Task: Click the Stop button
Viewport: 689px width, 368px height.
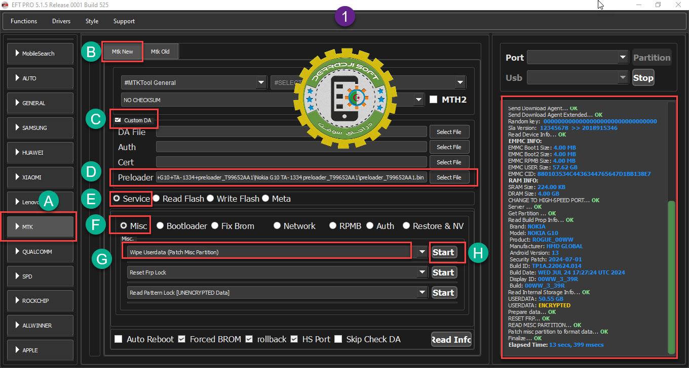Action: pyautogui.click(x=643, y=78)
